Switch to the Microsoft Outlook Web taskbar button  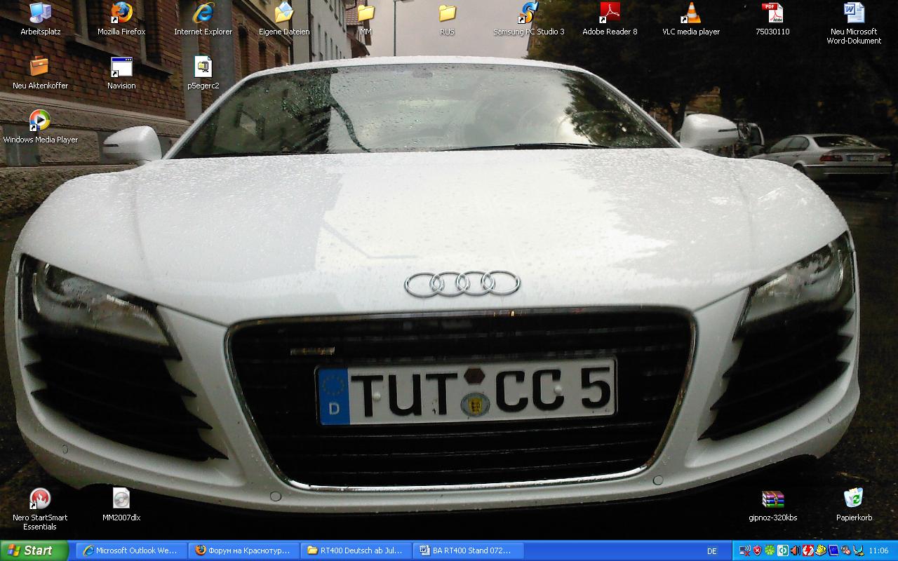coord(131,550)
